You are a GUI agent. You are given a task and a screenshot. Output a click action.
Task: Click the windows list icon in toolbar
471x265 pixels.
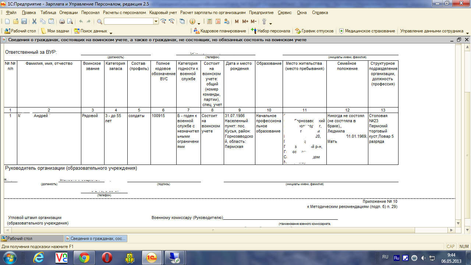click(x=182, y=21)
